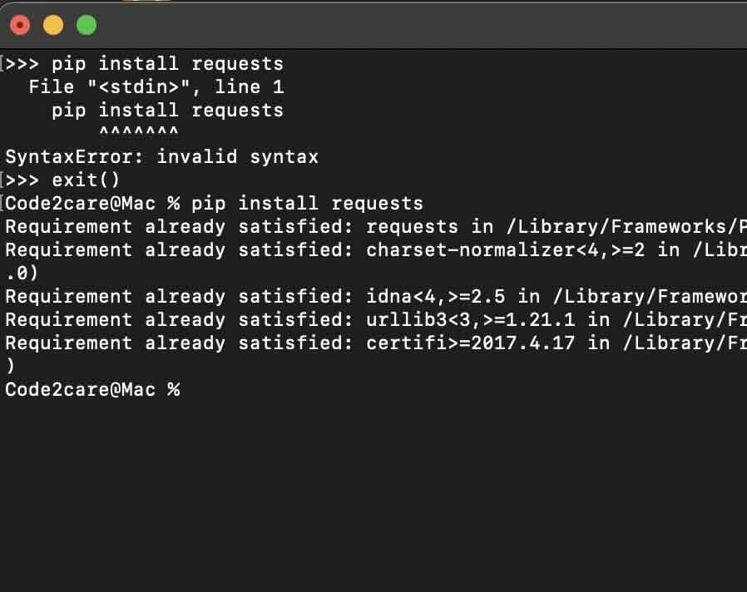
Task: Click the 'charset-normalizer<4,>=2' requirement line
Action: tap(374, 250)
